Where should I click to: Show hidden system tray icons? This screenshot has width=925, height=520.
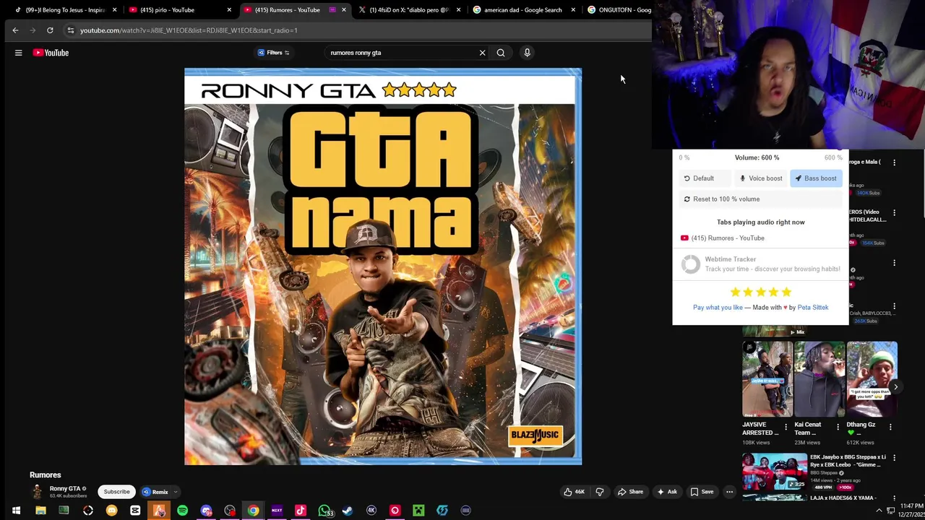click(879, 511)
